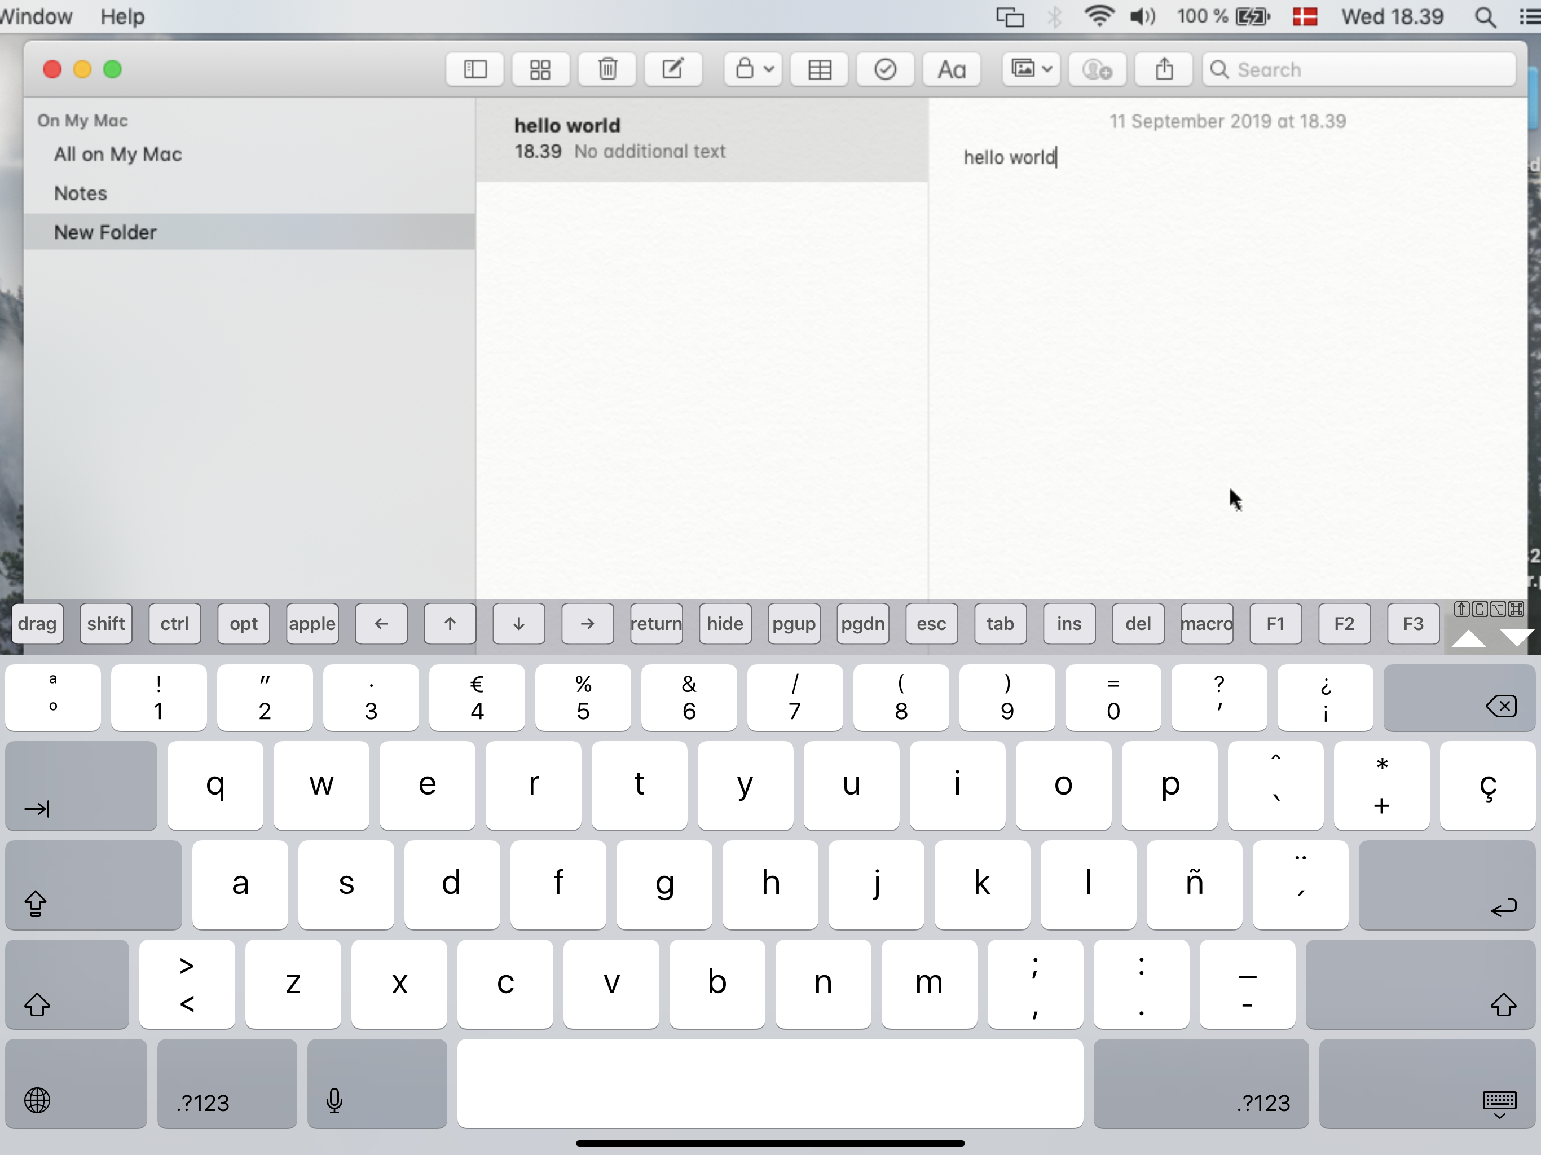Click the trash delete note icon

(x=607, y=70)
